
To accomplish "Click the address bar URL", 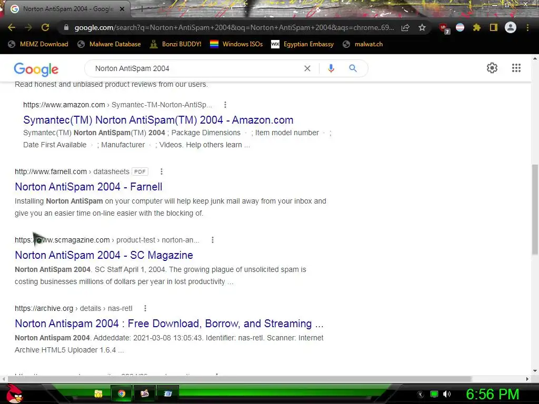I will [x=234, y=27].
